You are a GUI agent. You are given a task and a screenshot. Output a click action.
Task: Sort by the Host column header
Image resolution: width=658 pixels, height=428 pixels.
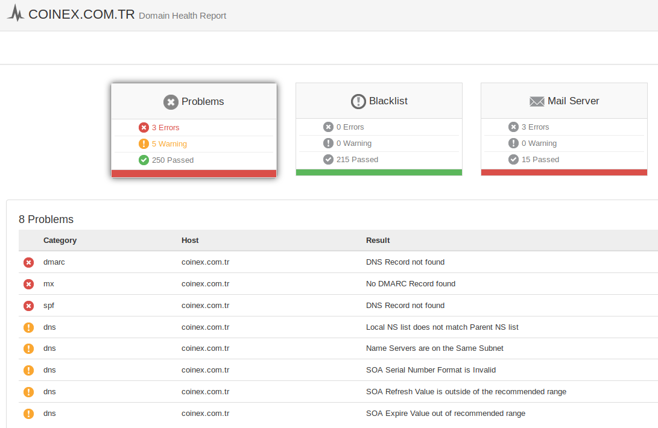190,241
